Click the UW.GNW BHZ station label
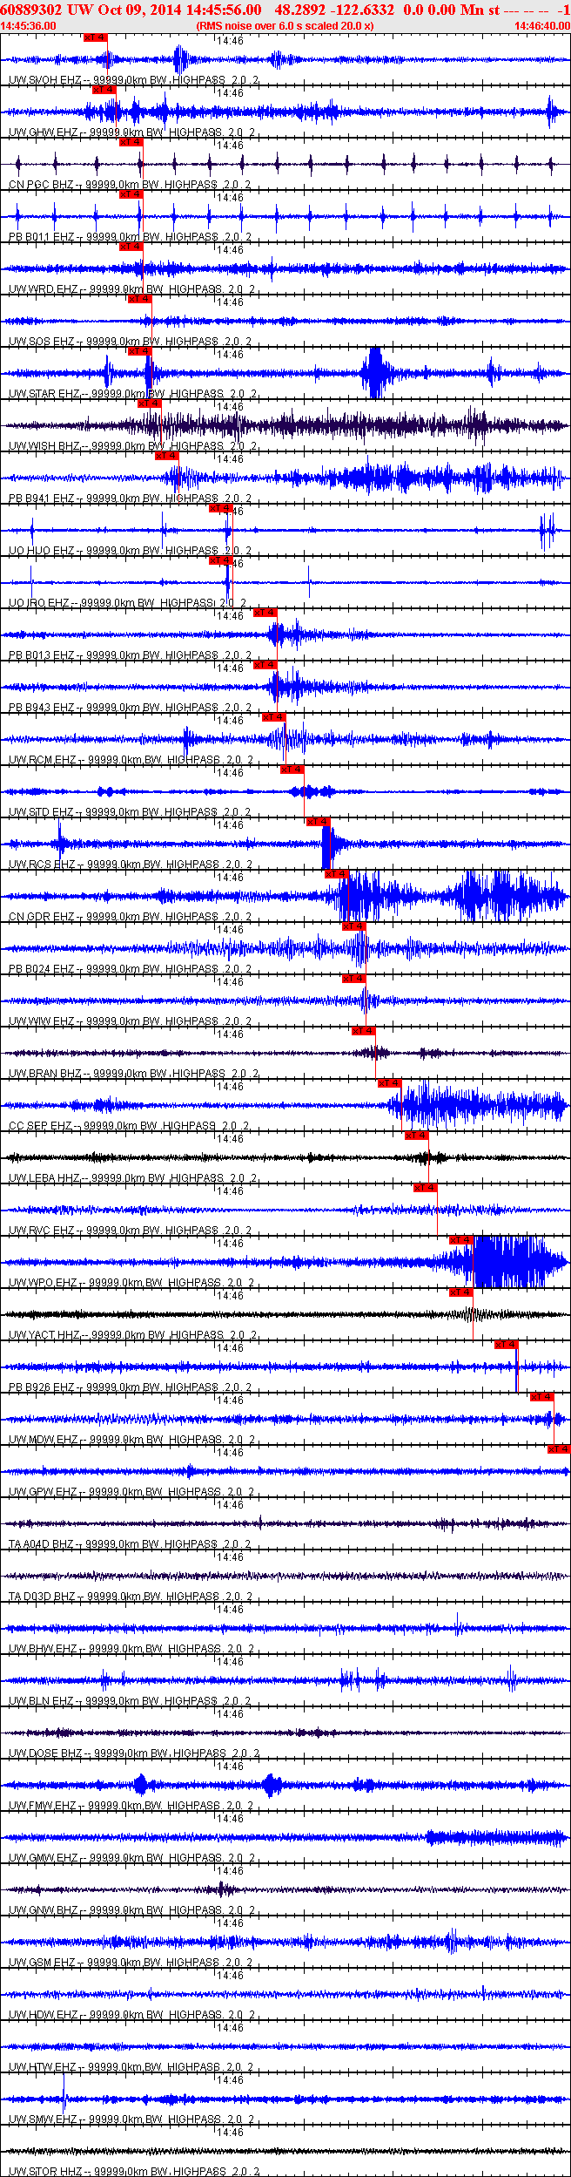Screen dimensions: 571x2177 (x=44, y=1910)
